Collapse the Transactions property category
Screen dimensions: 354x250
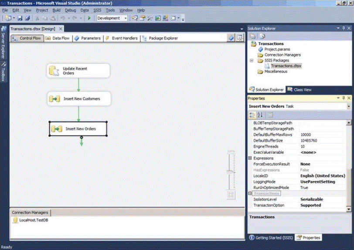point(250,193)
